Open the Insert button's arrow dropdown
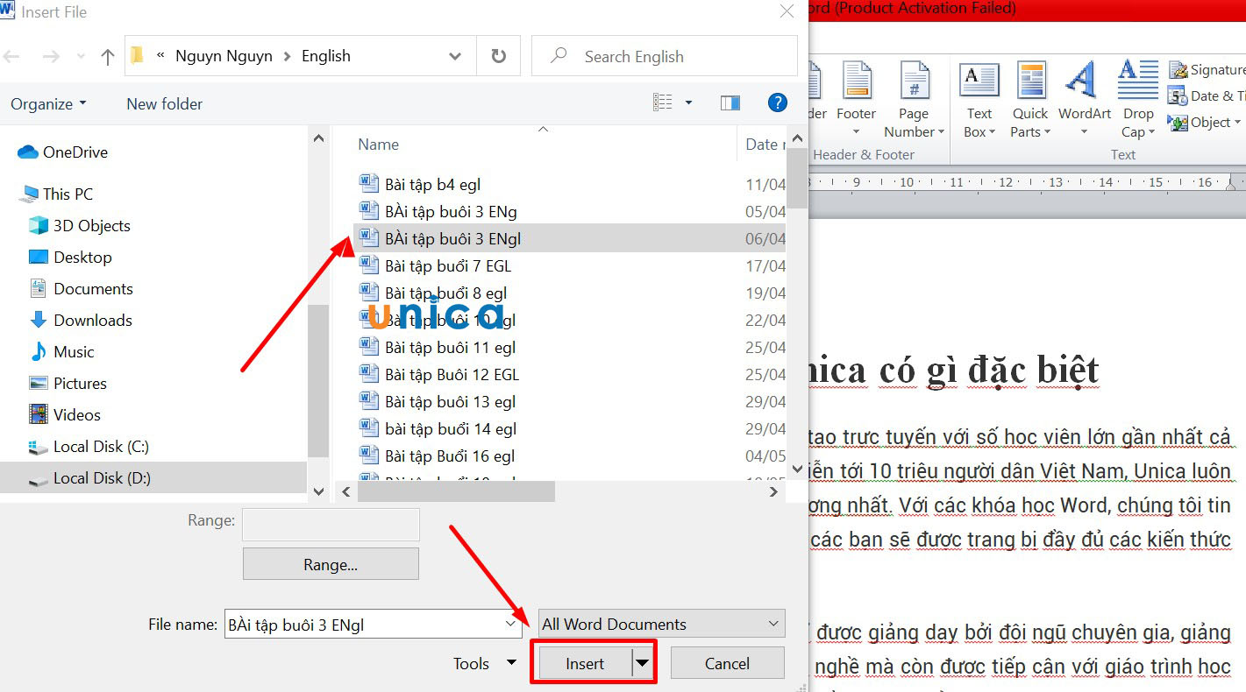The image size is (1246, 692). pos(643,663)
